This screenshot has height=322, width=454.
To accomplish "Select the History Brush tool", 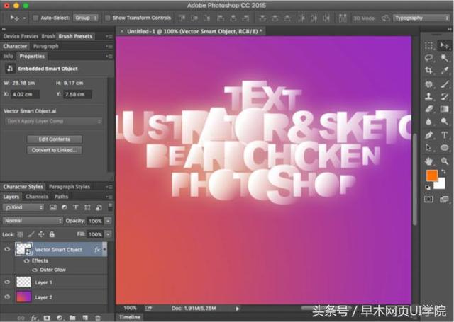I will (445, 96).
